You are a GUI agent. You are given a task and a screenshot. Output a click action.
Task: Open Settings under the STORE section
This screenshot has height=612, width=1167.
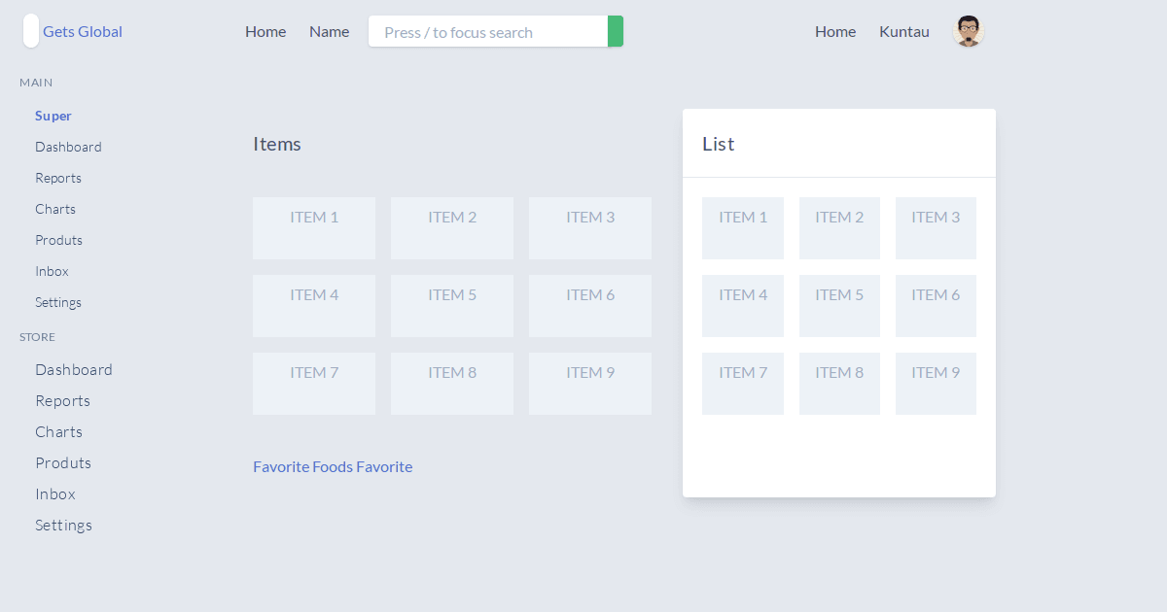pyautogui.click(x=63, y=525)
